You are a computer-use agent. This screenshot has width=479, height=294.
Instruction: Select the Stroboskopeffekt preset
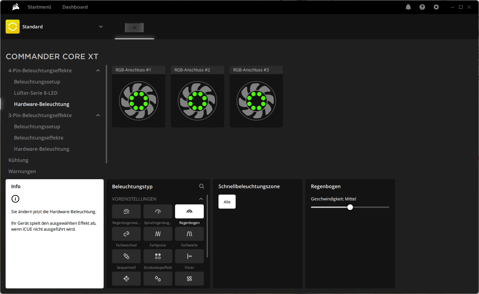coord(158,256)
